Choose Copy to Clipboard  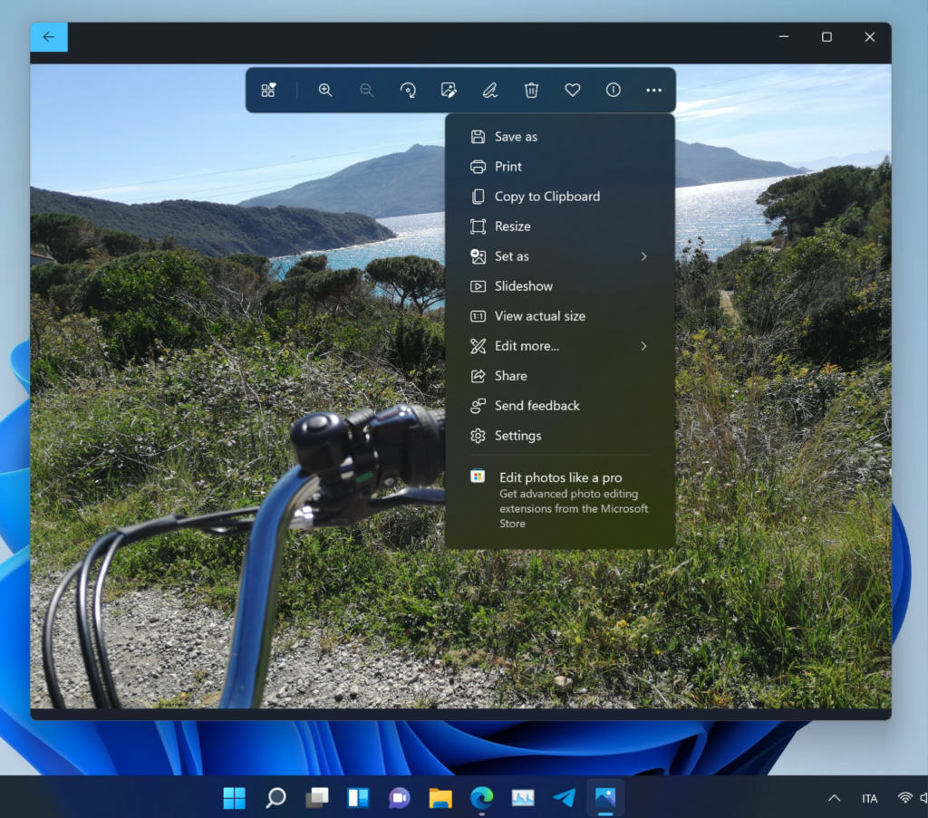(546, 197)
